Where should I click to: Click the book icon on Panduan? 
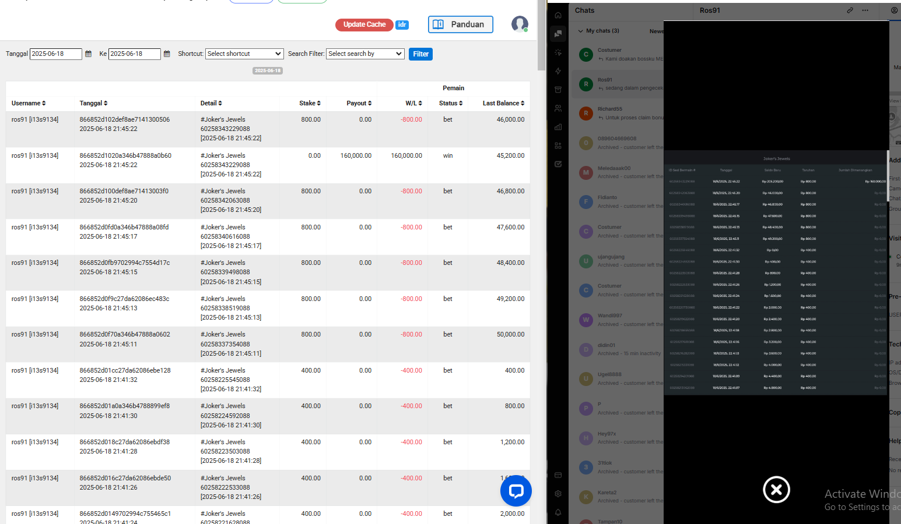(438, 24)
